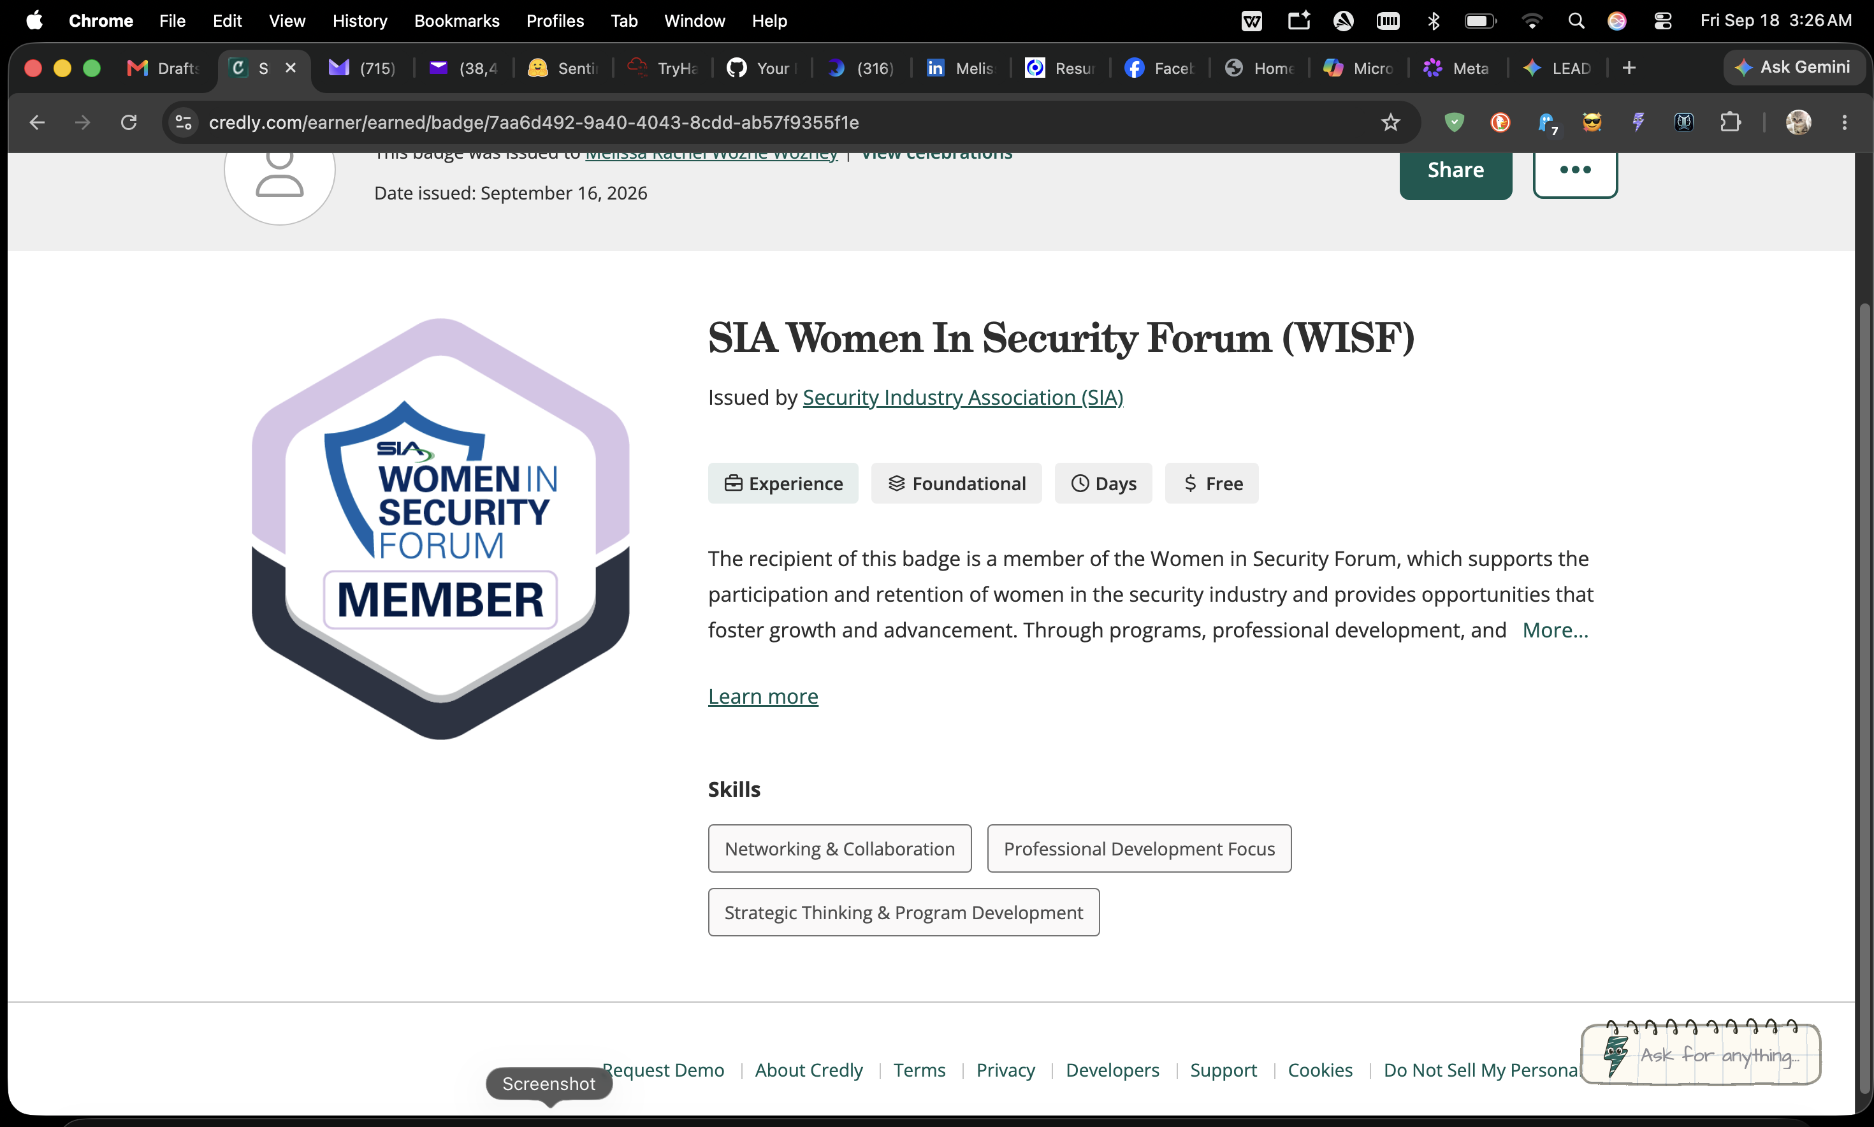Click the browser back arrow
Screen dimensions: 1874x1127
point(36,122)
